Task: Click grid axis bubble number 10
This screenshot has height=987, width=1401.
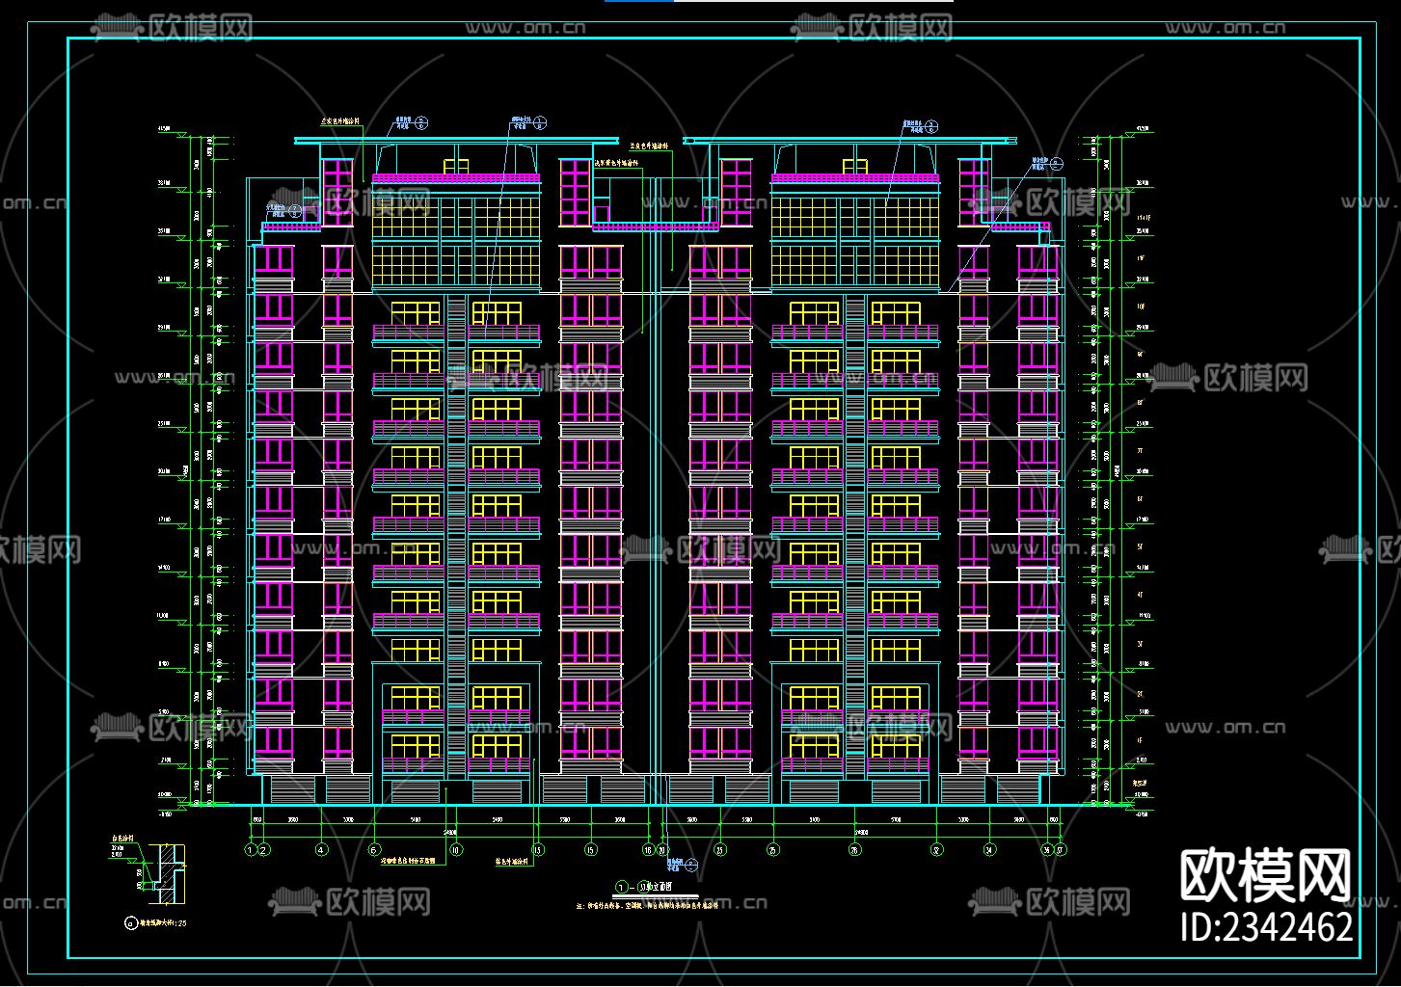Action: point(455,849)
